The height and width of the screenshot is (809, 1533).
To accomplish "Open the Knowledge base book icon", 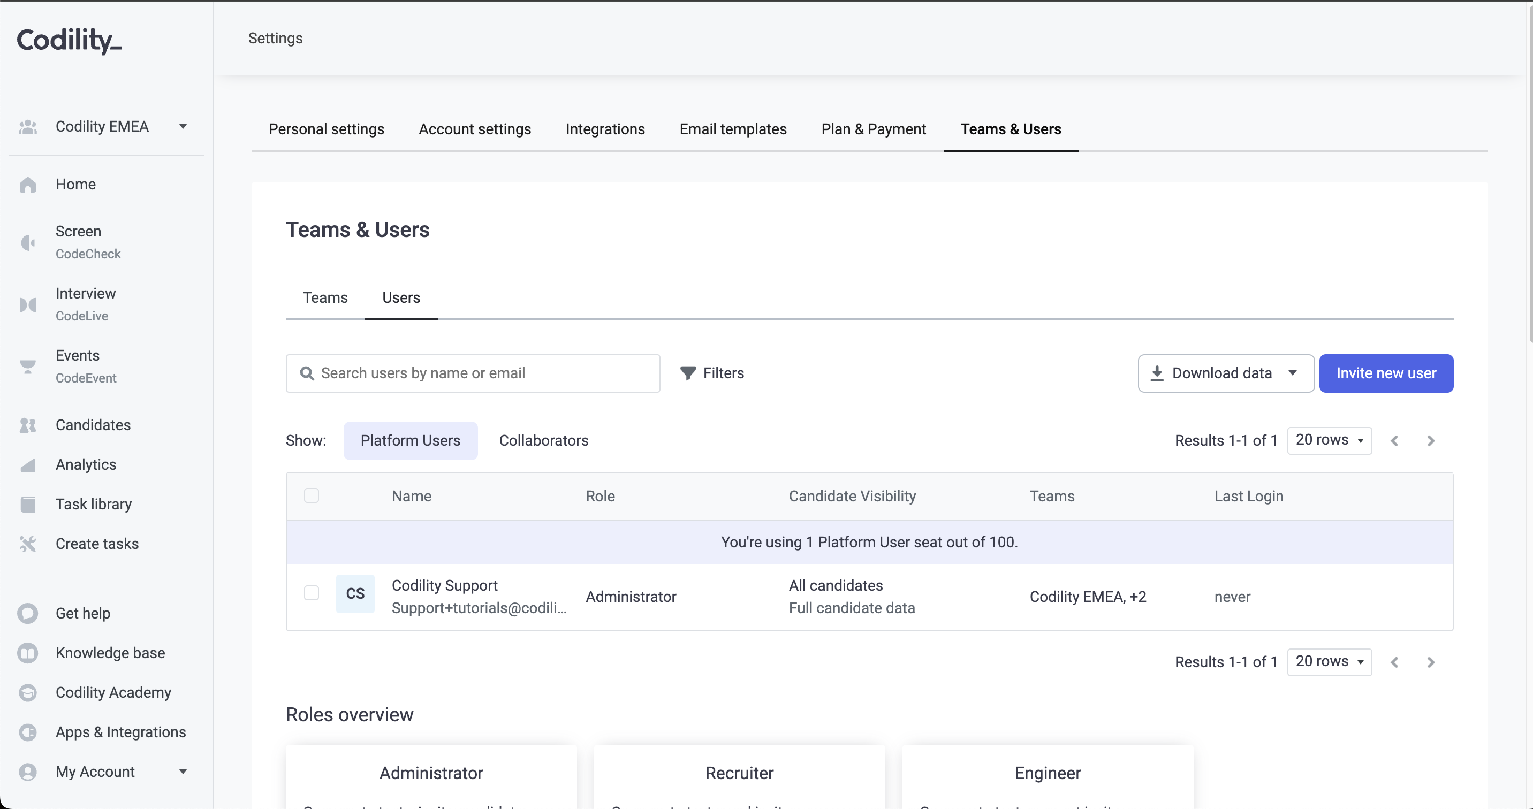I will click(x=28, y=653).
